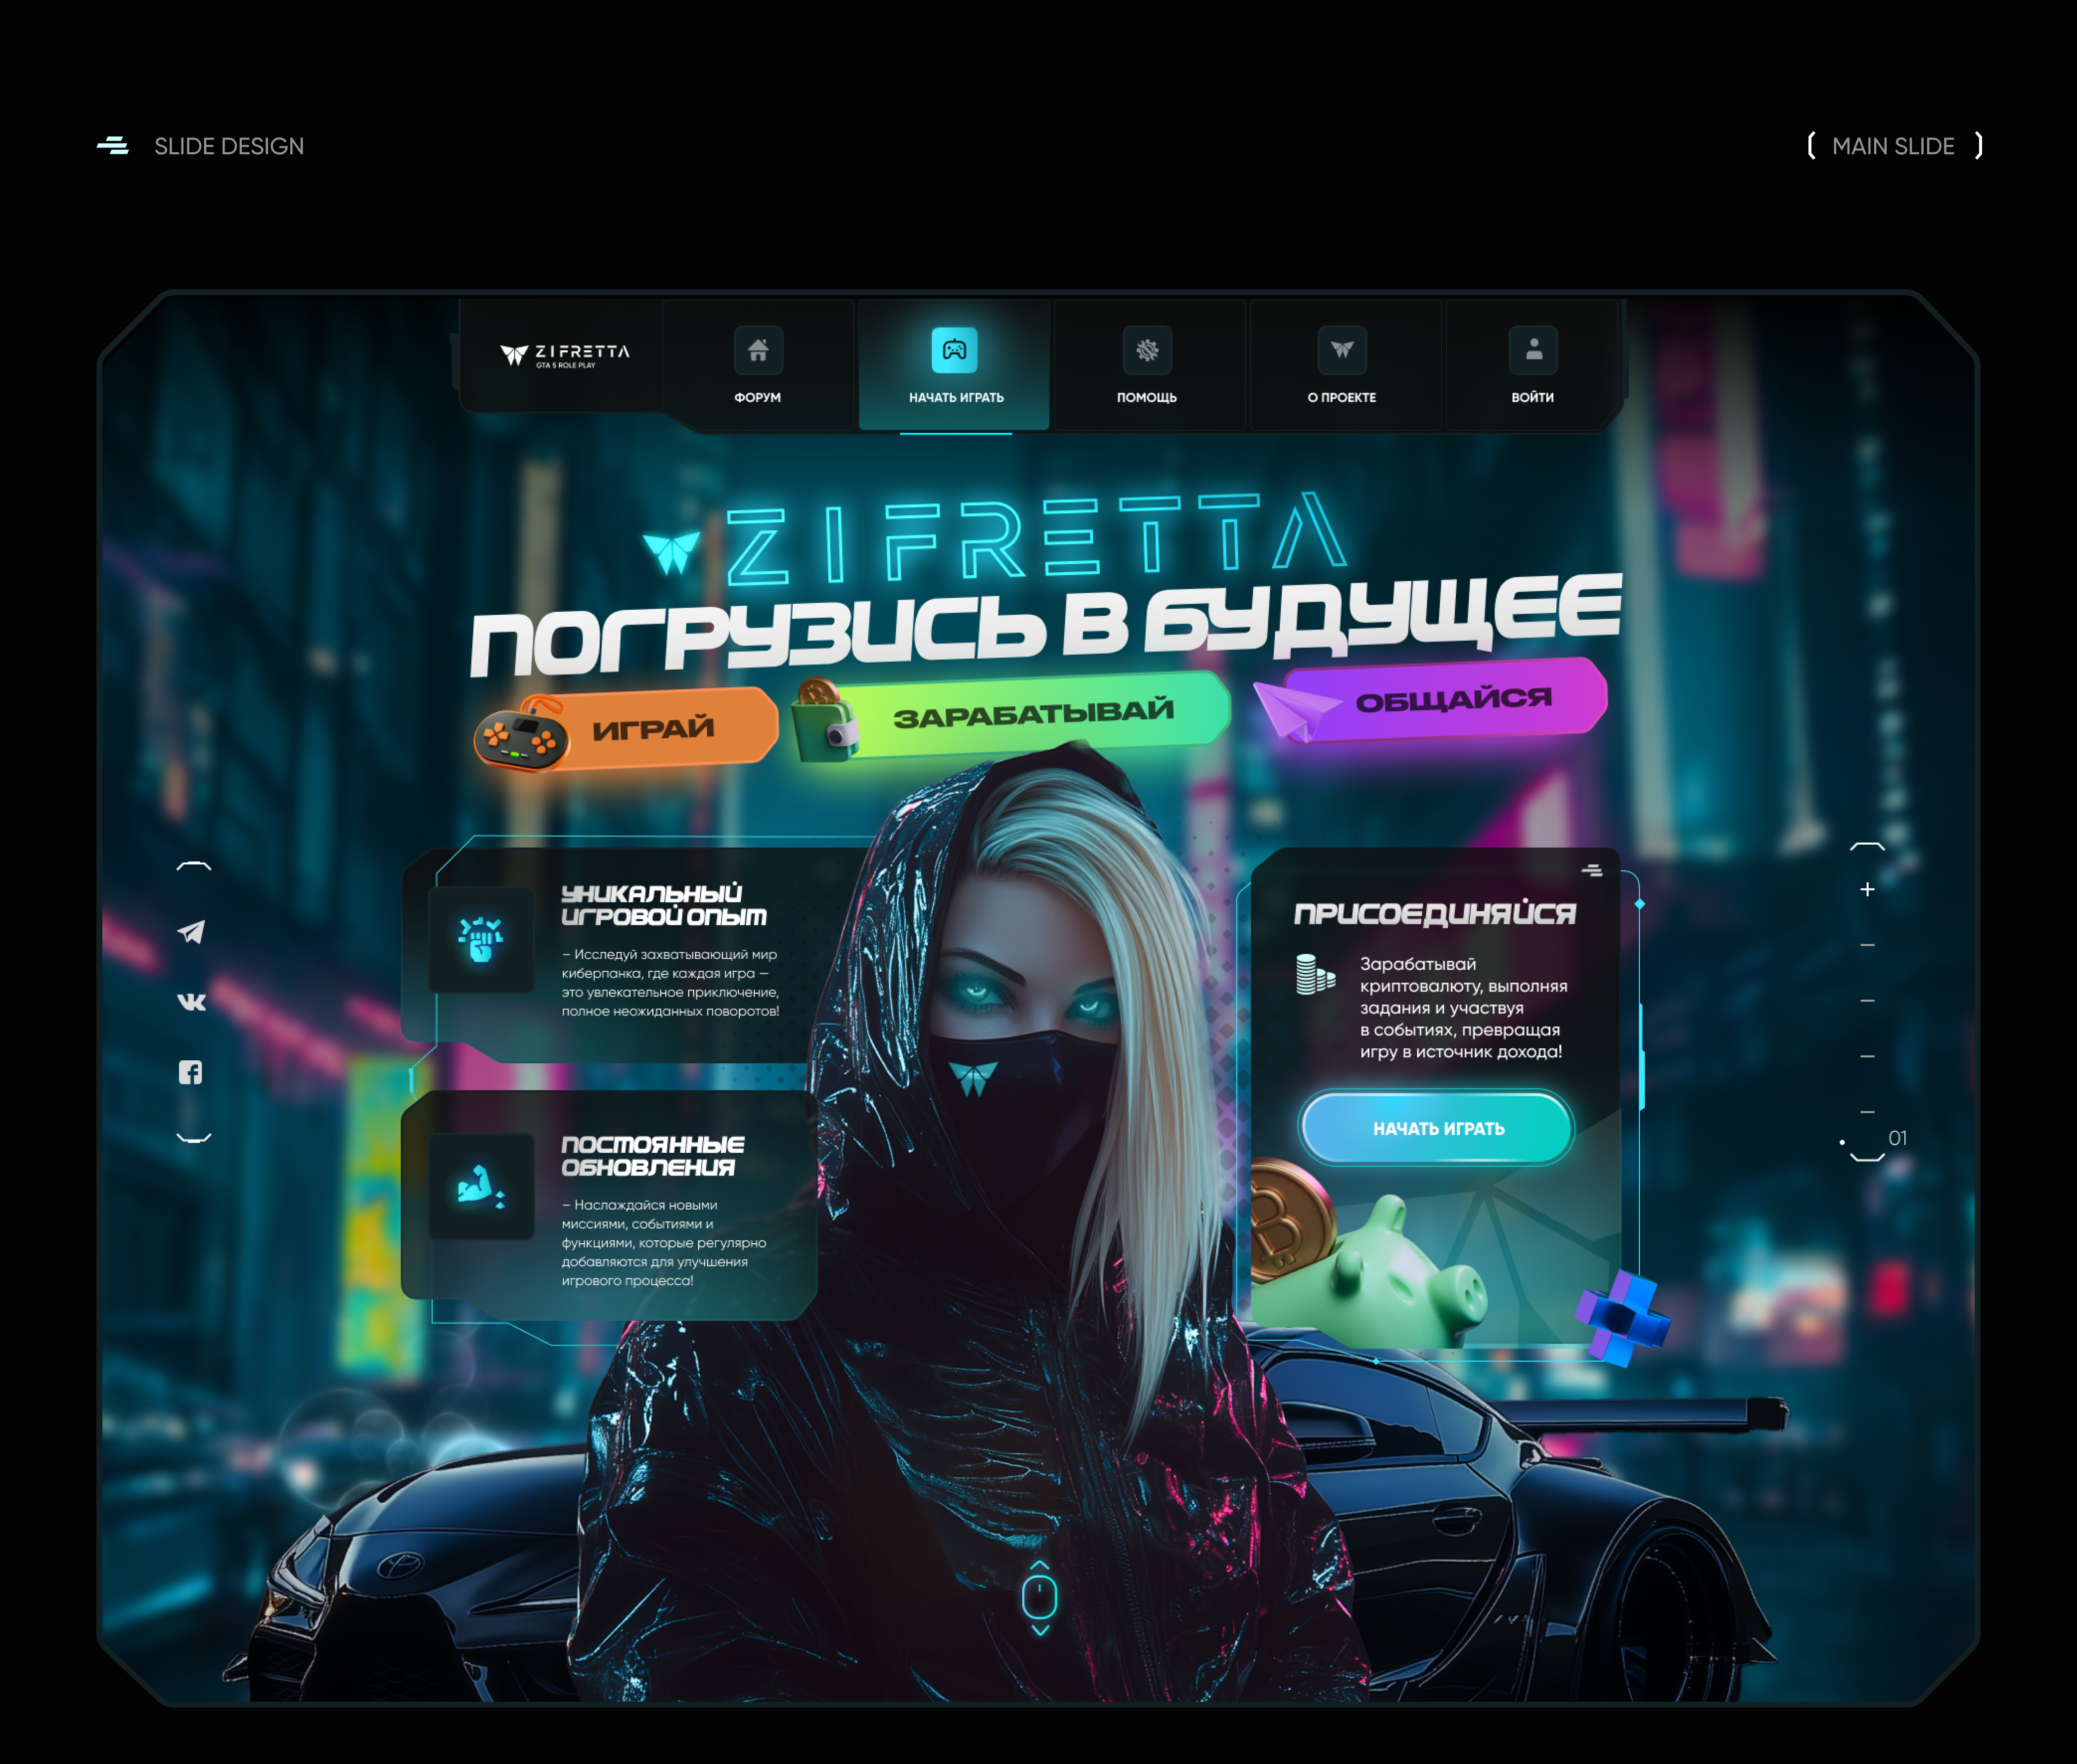This screenshot has height=1764, width=2077.
Task: Click the muscle arm icon on Постоянные обновления card
Action: click(481, 1186)
